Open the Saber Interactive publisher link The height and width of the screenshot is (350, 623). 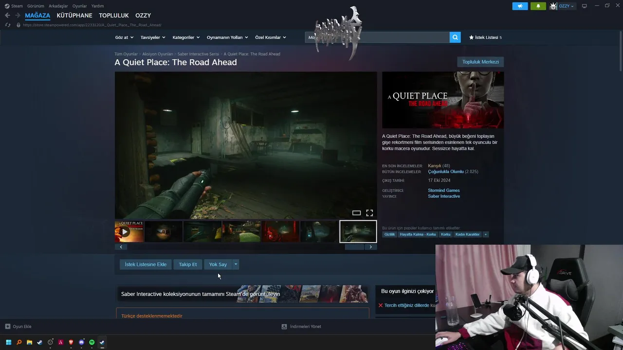(x=444, y=196)
